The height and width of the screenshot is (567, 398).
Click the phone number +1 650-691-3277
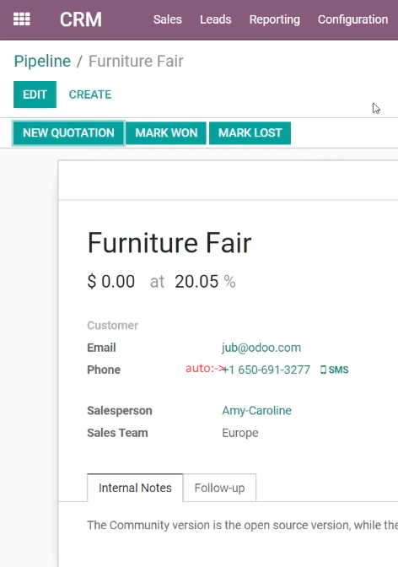click(x=266, y=370)
